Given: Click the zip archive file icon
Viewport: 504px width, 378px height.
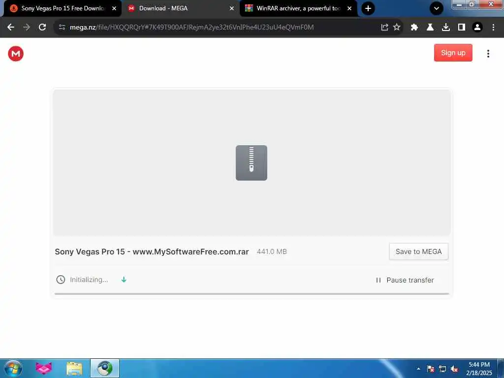Looking at the screenshot, I should tap(252, 162).
